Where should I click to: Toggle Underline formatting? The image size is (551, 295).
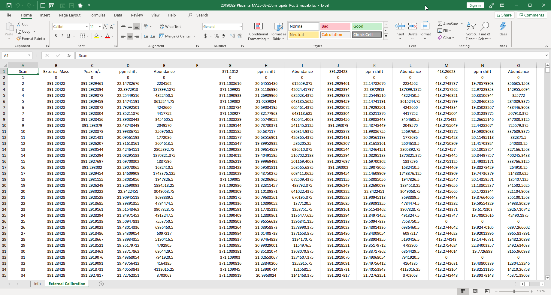69,36
